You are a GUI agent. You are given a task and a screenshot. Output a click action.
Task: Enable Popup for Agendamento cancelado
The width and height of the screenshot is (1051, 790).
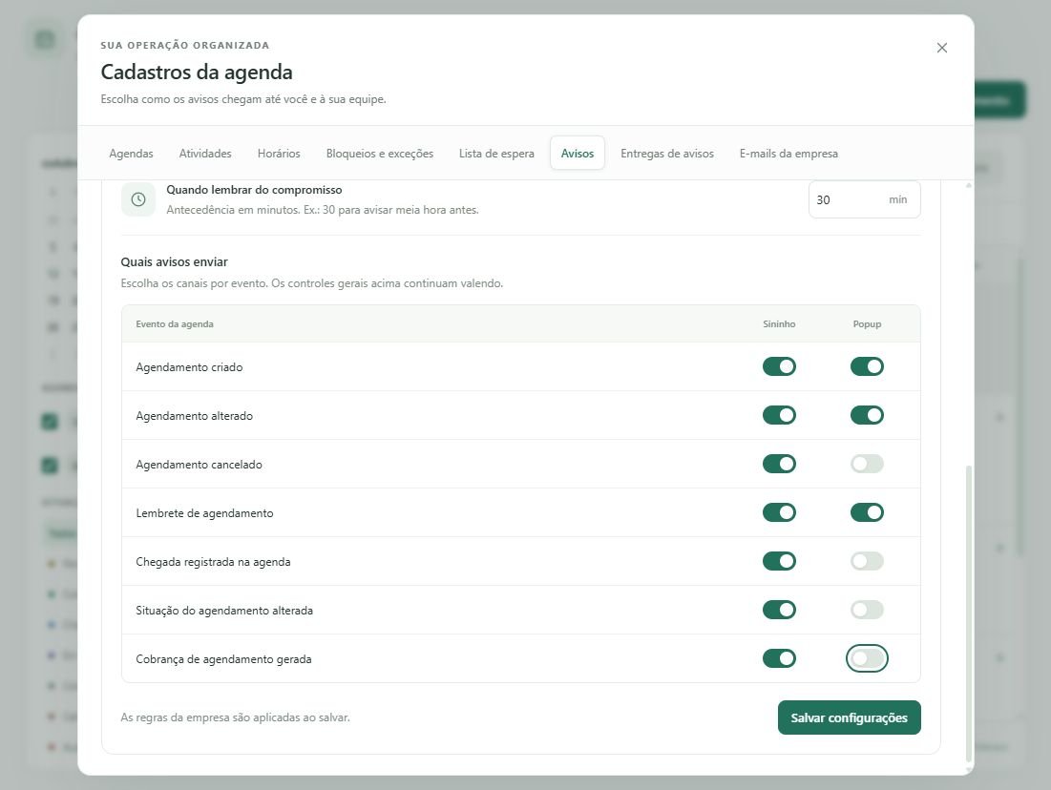(868, 464)
